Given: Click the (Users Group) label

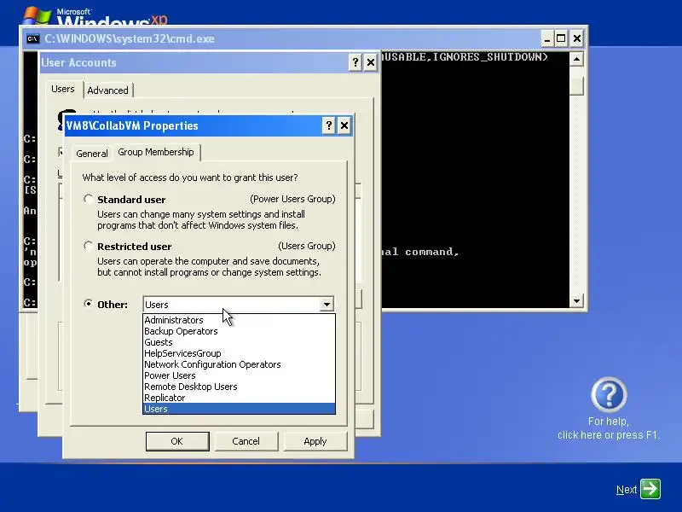Looking at the screenshot, I should 307,246.
